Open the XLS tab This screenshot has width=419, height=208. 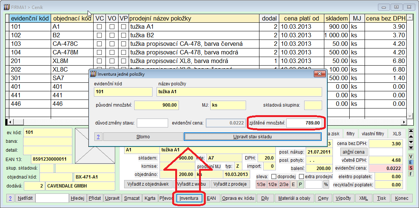pyautogui.click(x=397, y=133)
